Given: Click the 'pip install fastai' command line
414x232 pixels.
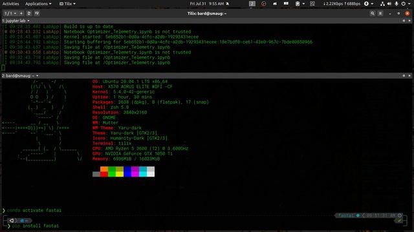Looking at the screenshot, I should pyautogui.click(x=33, y=226).
